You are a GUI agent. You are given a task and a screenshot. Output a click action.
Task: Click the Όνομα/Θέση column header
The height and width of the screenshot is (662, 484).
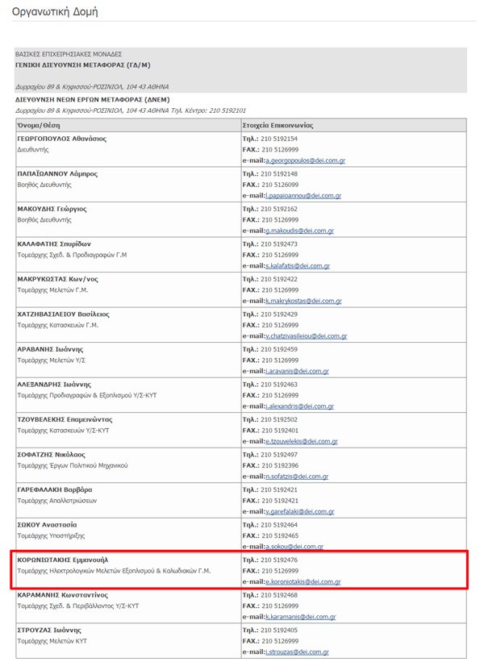pyautogui.click(x=39, y=125)
